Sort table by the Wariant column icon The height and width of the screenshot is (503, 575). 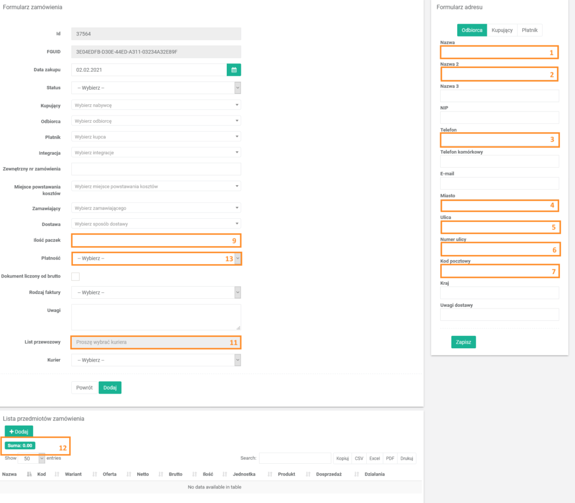tap(94, 474)
